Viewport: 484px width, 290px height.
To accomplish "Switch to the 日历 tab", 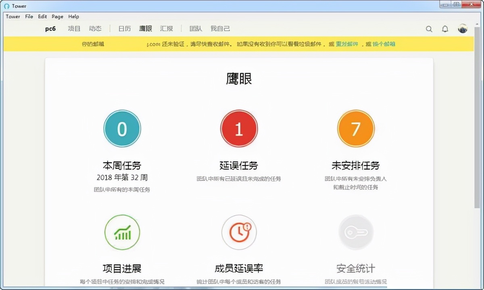I will click(x=124, y=28).
